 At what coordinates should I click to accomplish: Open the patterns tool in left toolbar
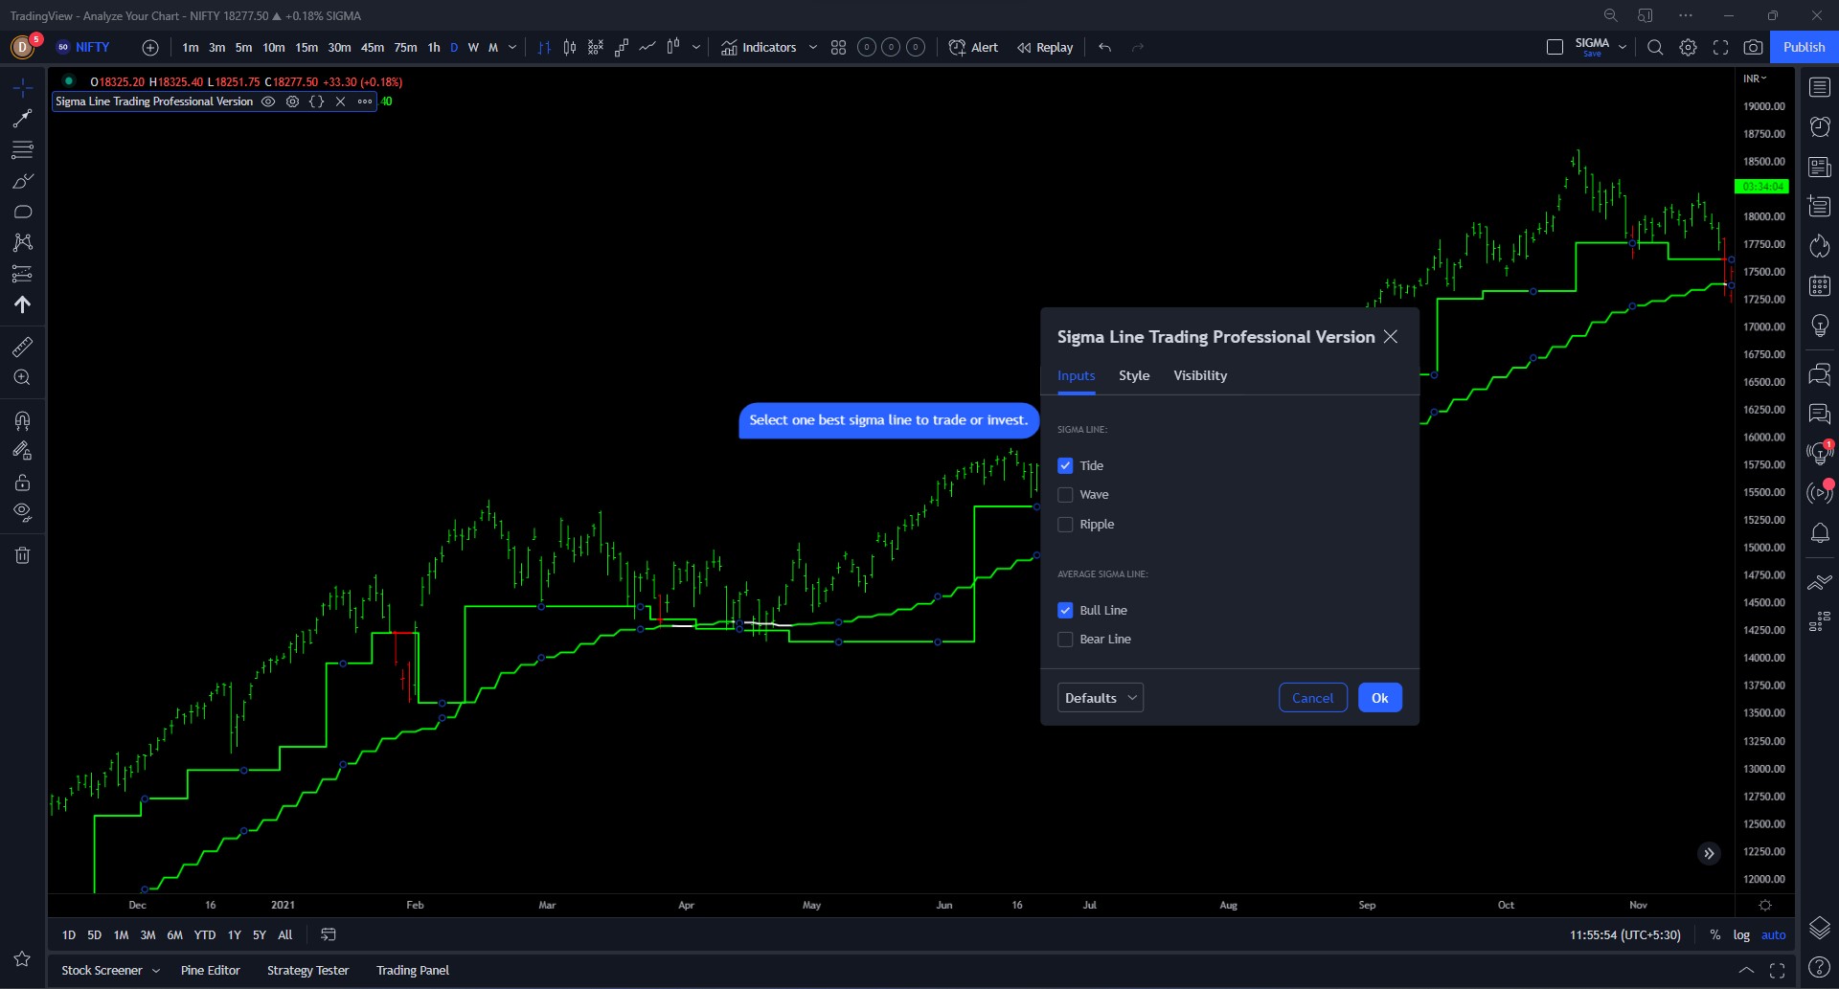coord(22,242)
